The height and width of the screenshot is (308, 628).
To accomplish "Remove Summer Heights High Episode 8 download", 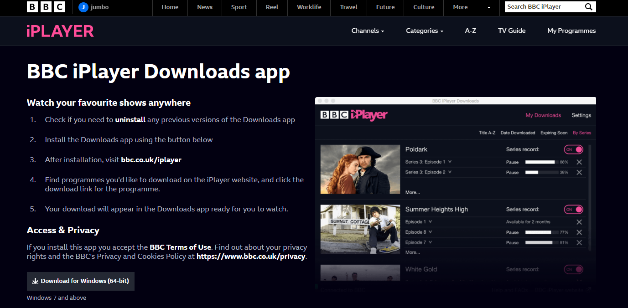I will click(579, 232).
